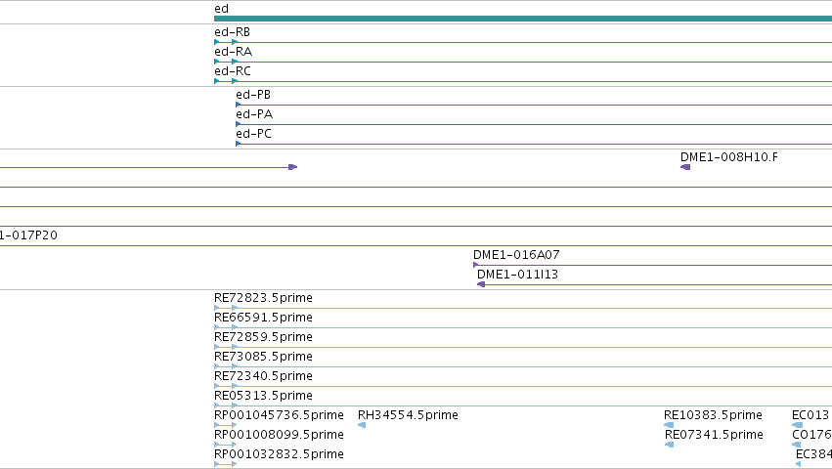Open the RE72823.5prime EST label
832x469 pixels.
[263, 298]
